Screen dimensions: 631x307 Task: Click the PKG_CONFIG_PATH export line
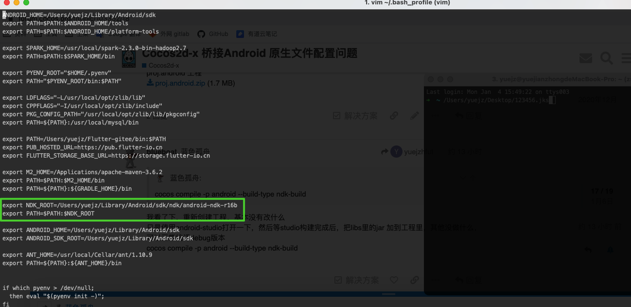pyautogui.click(x=101, y=114)
